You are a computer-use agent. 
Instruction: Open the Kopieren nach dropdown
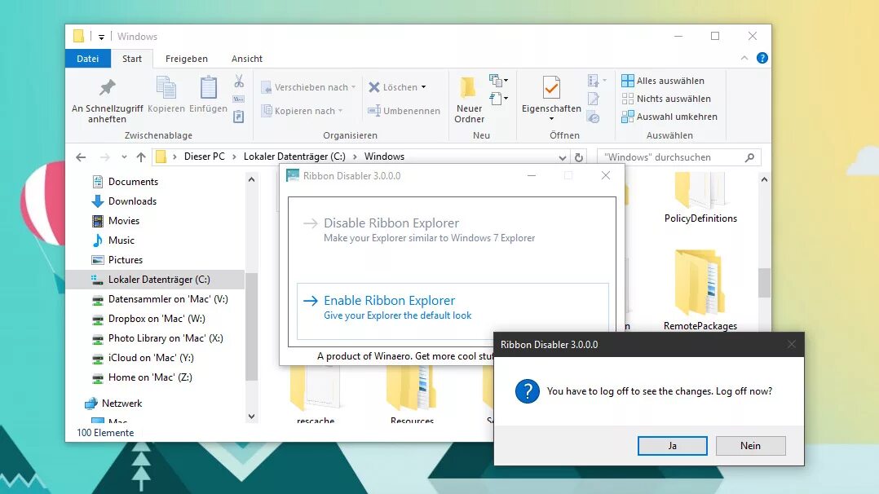[x=303, y=111]
